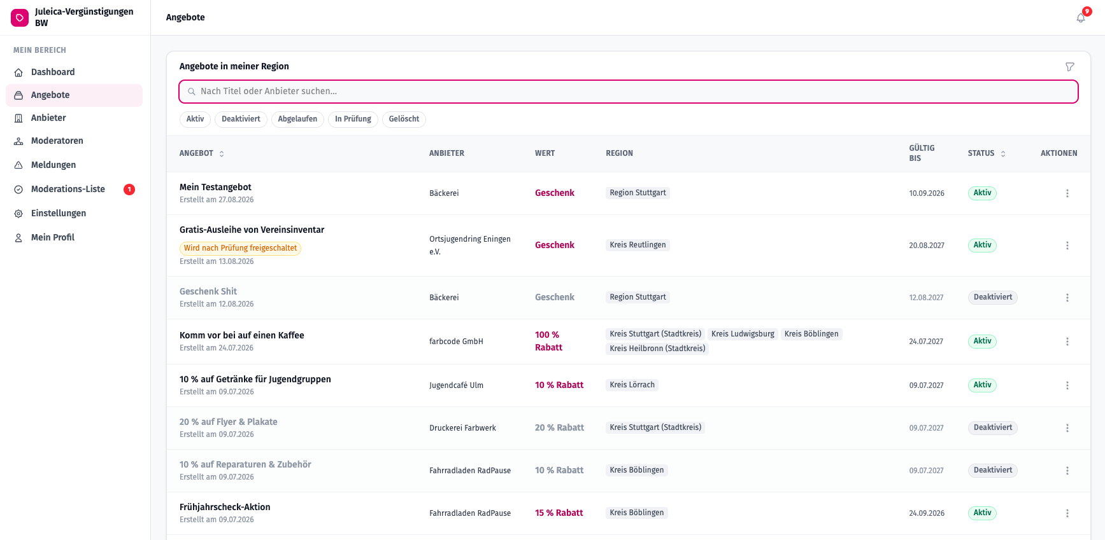Sort table by Status column

987,153
